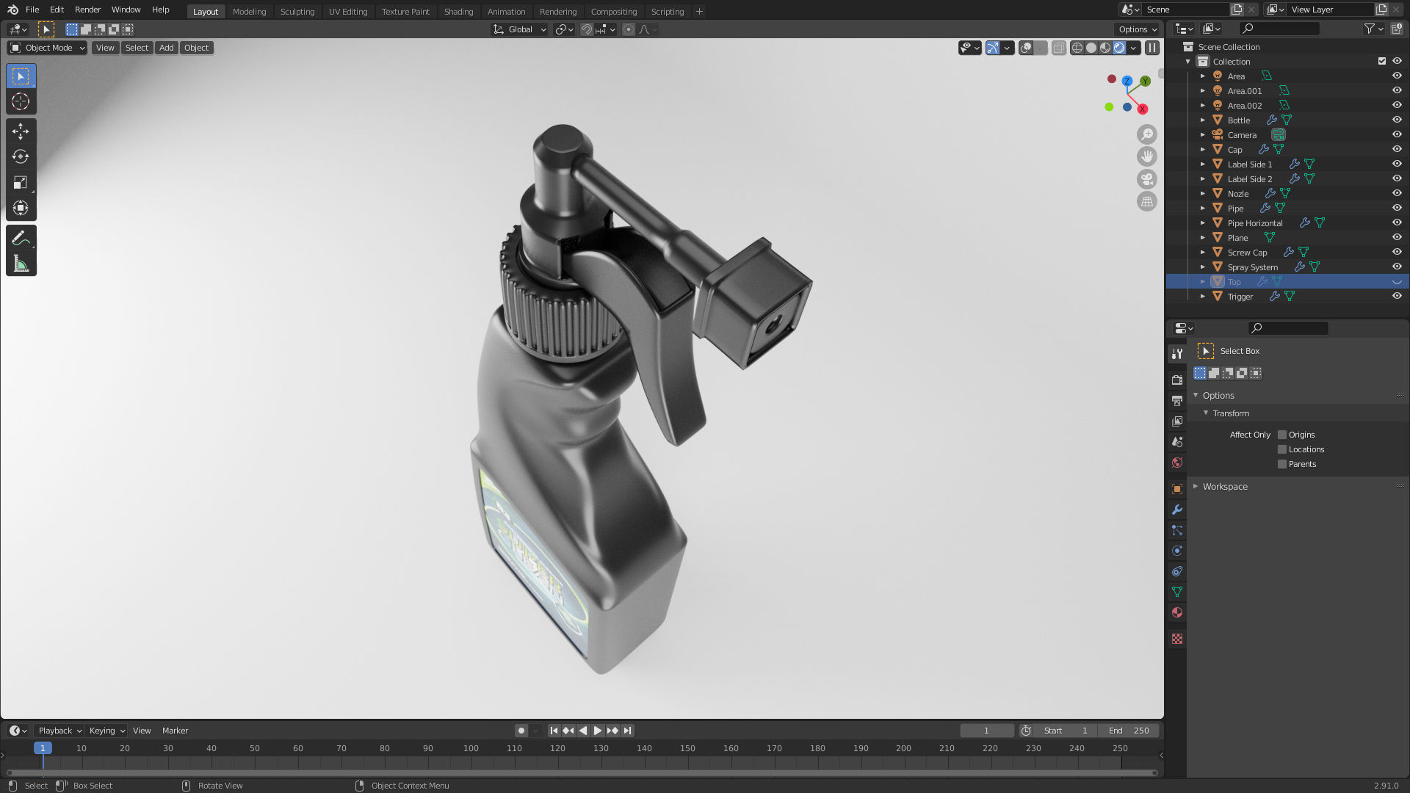The height and width of the screenshot is (793, 1410).
Task: Click frame 1 playhead marker
Action: point(43,748)
